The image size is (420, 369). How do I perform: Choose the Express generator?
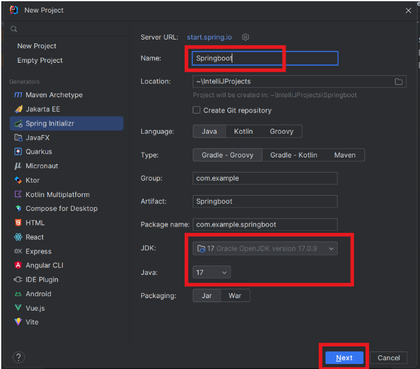coord(67,251)
